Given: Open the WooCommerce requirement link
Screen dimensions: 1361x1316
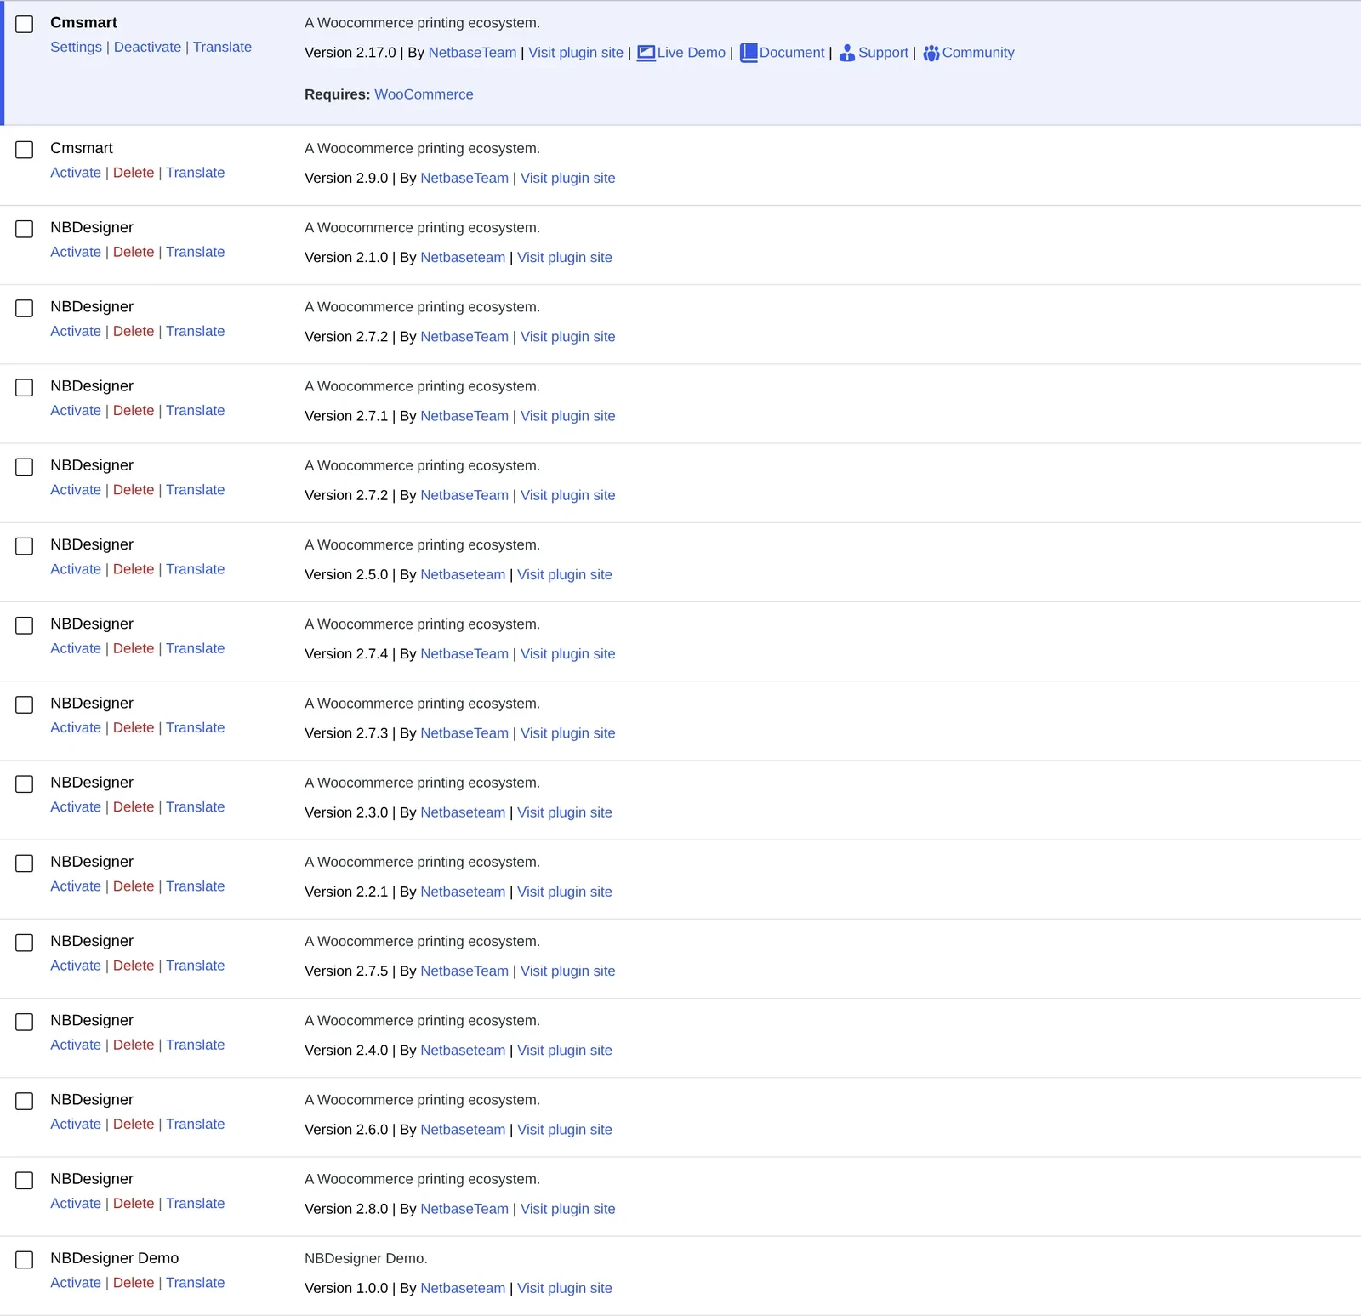Looking at the screenshot, I should [424, 94].
